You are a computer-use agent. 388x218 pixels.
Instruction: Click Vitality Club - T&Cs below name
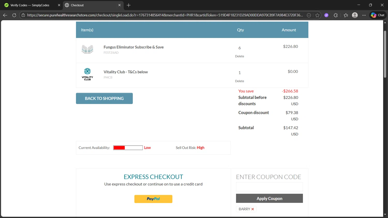(126, 72)
